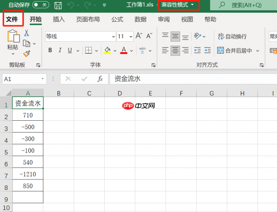This screenshot has height=212, width=277.
Task: Open the font size 11 dropdown
Action: pos(131,37)
